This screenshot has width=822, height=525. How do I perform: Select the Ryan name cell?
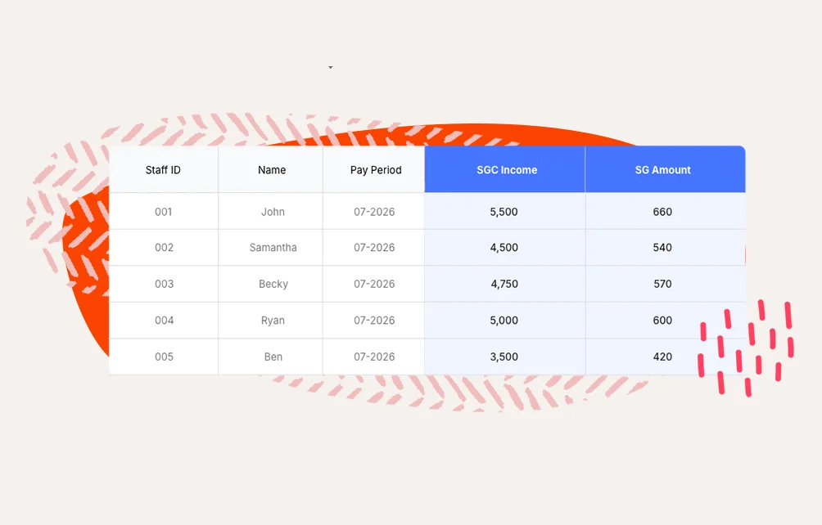point(273,321)
